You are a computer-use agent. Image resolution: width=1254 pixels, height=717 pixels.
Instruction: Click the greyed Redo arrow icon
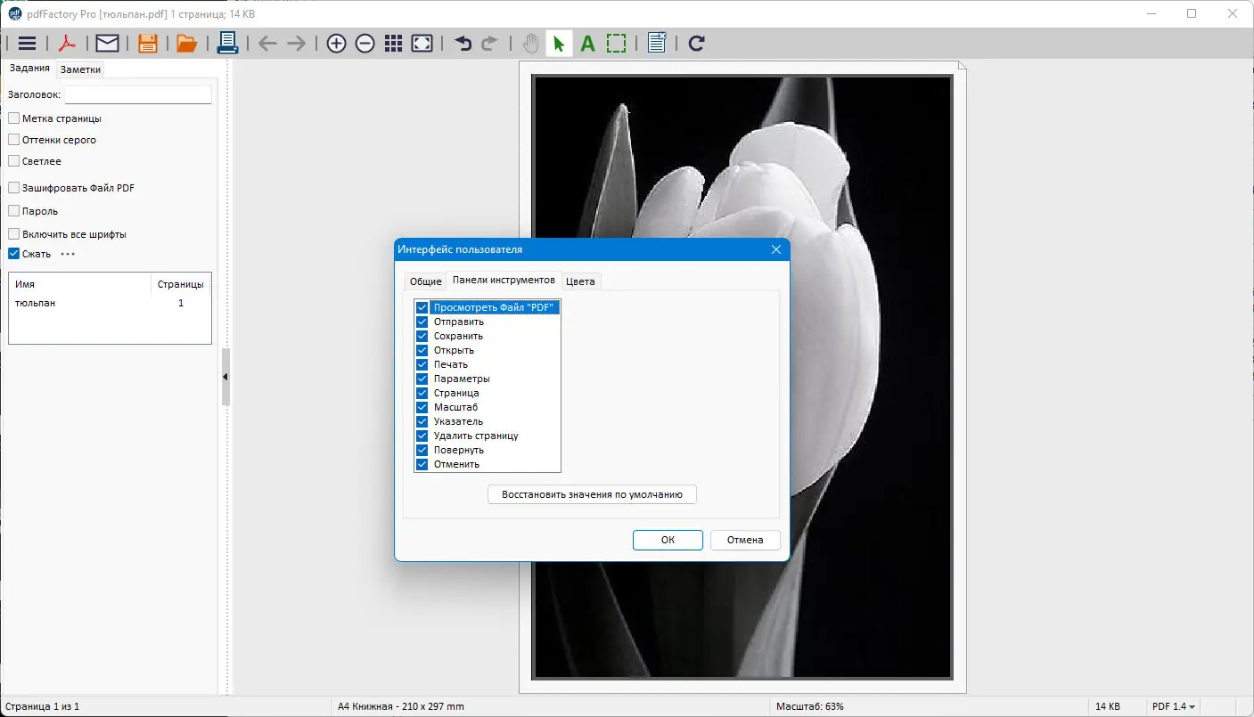(490, 44)
